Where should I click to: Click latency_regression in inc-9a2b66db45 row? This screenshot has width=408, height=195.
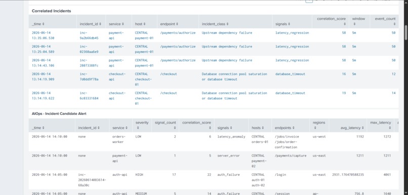point(292,33)
